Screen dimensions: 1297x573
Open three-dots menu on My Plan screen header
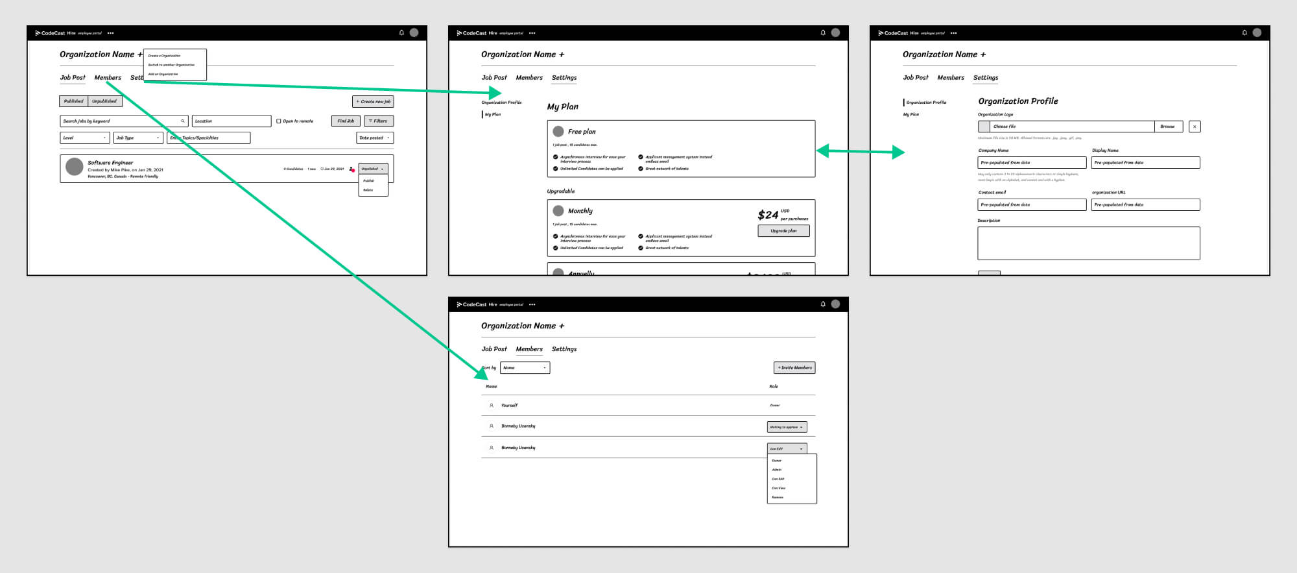point(532,33)
